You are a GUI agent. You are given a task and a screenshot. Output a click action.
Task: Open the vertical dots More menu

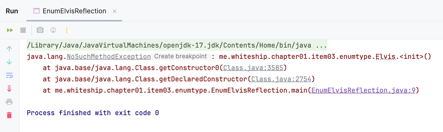point(67,30)
